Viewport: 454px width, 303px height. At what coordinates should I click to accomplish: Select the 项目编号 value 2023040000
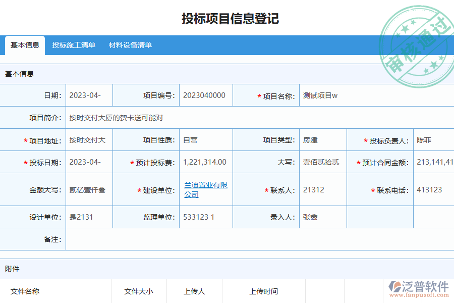point(206,95)
